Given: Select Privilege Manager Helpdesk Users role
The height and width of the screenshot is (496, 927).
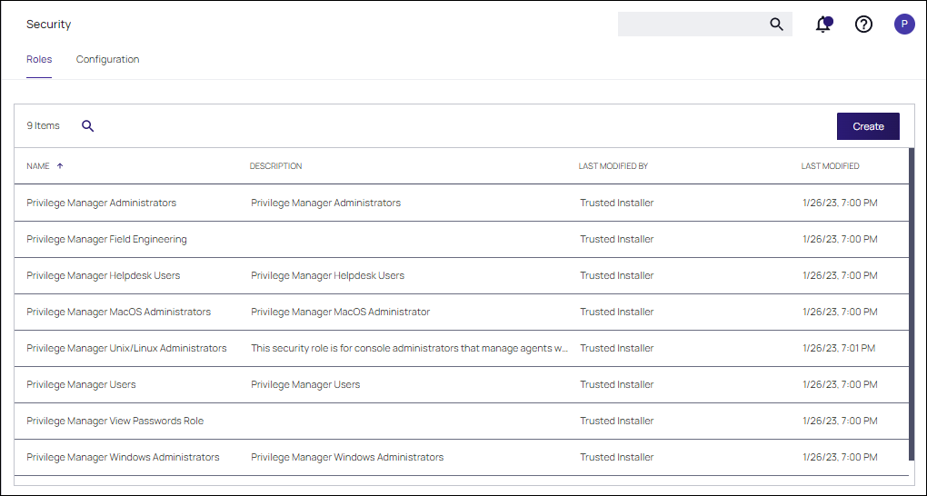Looking at the screenshot, I should [x=103, y=275].
